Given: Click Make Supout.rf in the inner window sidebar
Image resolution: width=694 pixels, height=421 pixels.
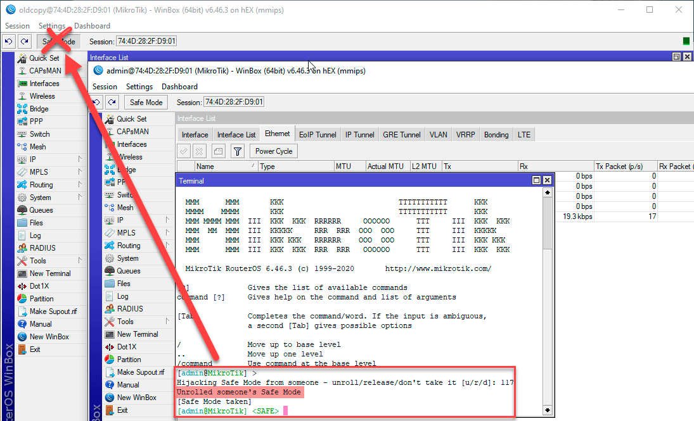Looking at the screenshot, I should [140, 372].
